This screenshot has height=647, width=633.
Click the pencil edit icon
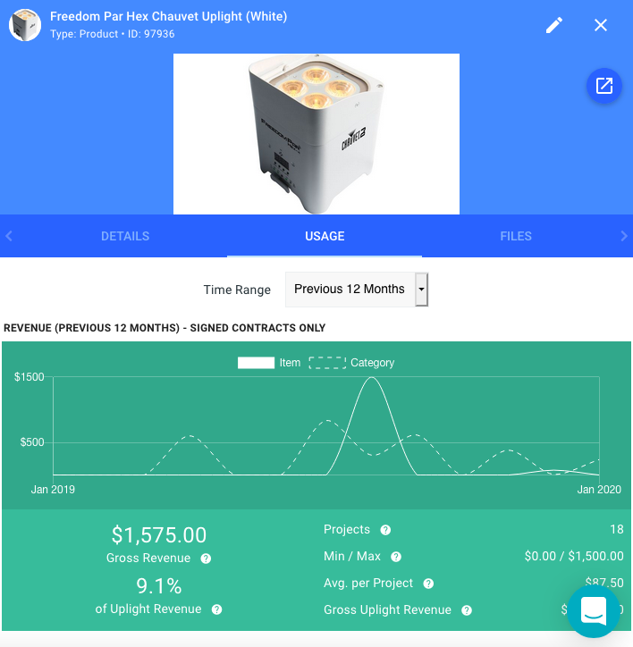(x=554, y=25)
